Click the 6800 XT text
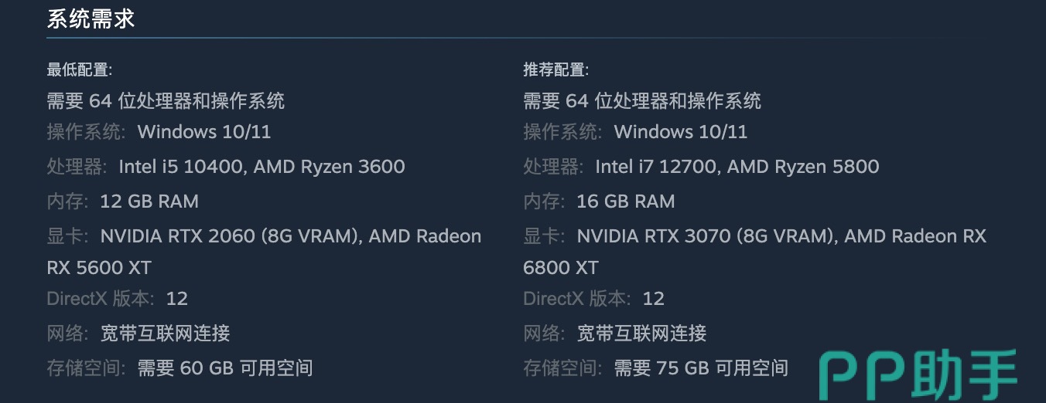The width and height of the screenshot is (1046, 403). point(561,268)
